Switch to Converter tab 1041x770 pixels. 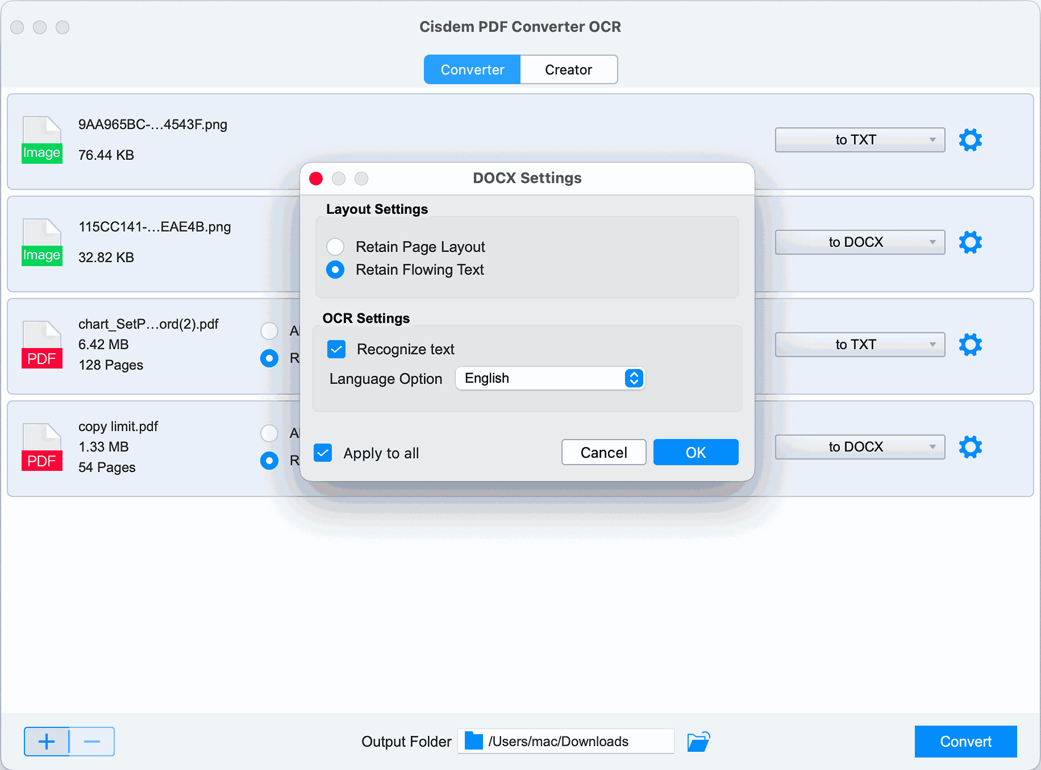pyautogui.click(x=472, y=69)
